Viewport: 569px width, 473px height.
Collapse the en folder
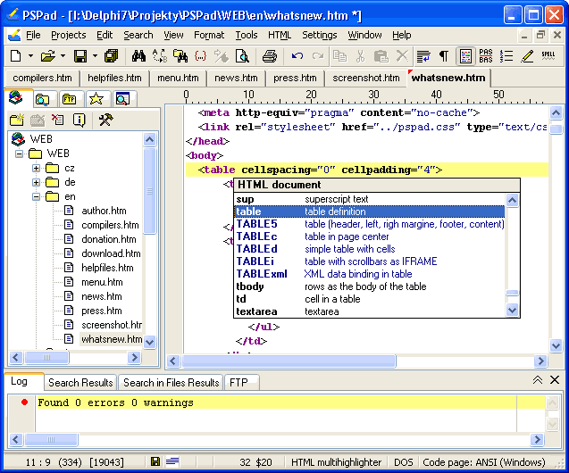tap(36, 197)
